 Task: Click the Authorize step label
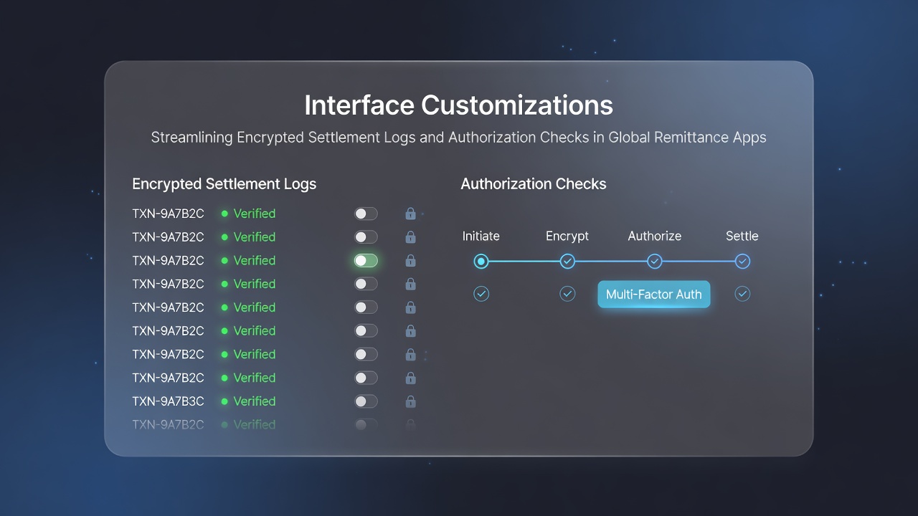point(655,236)
